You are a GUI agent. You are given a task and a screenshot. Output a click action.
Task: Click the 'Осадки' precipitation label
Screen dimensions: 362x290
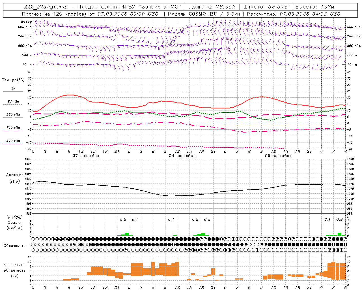click(15, 223)
